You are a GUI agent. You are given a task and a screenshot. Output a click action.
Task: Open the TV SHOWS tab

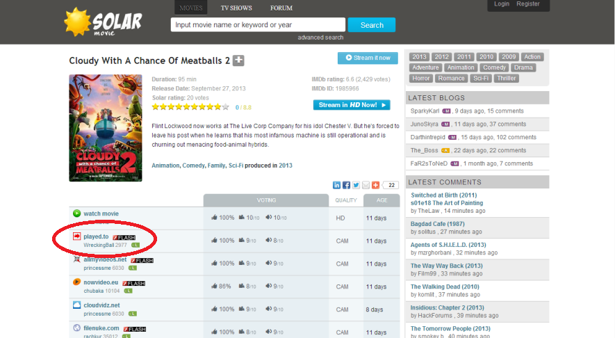tap(236, 8)
